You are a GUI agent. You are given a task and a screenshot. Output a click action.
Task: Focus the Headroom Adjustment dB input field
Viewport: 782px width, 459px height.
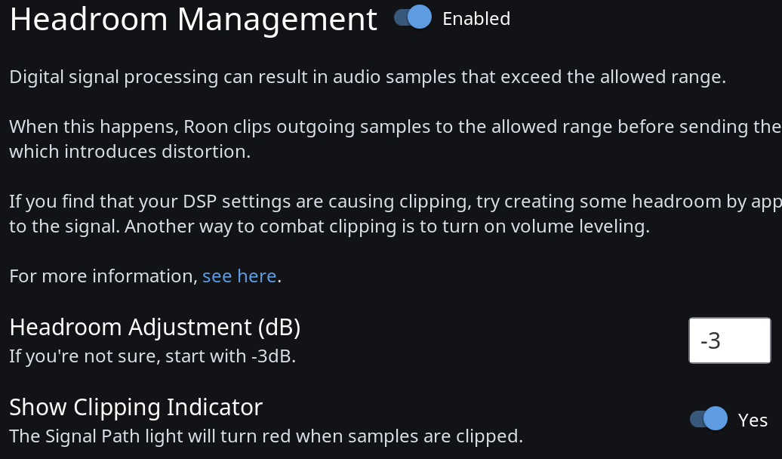pyautogui.click(x=729, y=340)
